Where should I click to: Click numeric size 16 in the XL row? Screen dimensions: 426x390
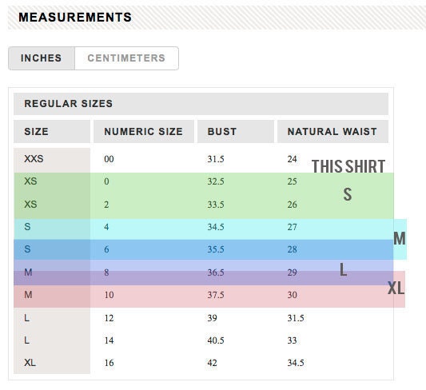(109, 363)
